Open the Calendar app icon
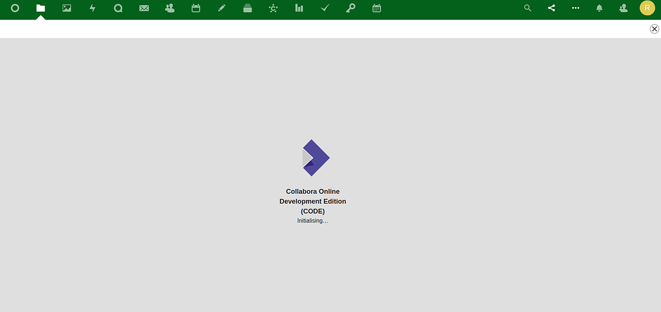 pos(195,8)
